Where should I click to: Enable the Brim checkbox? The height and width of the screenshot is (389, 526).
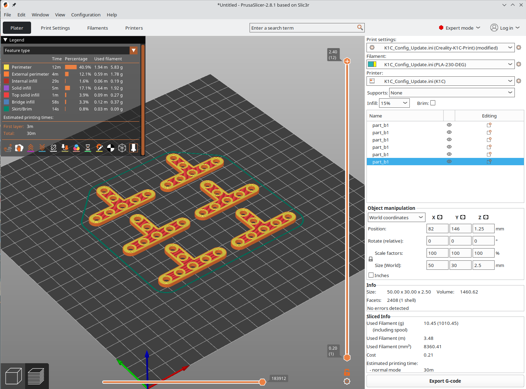[433, 103]
